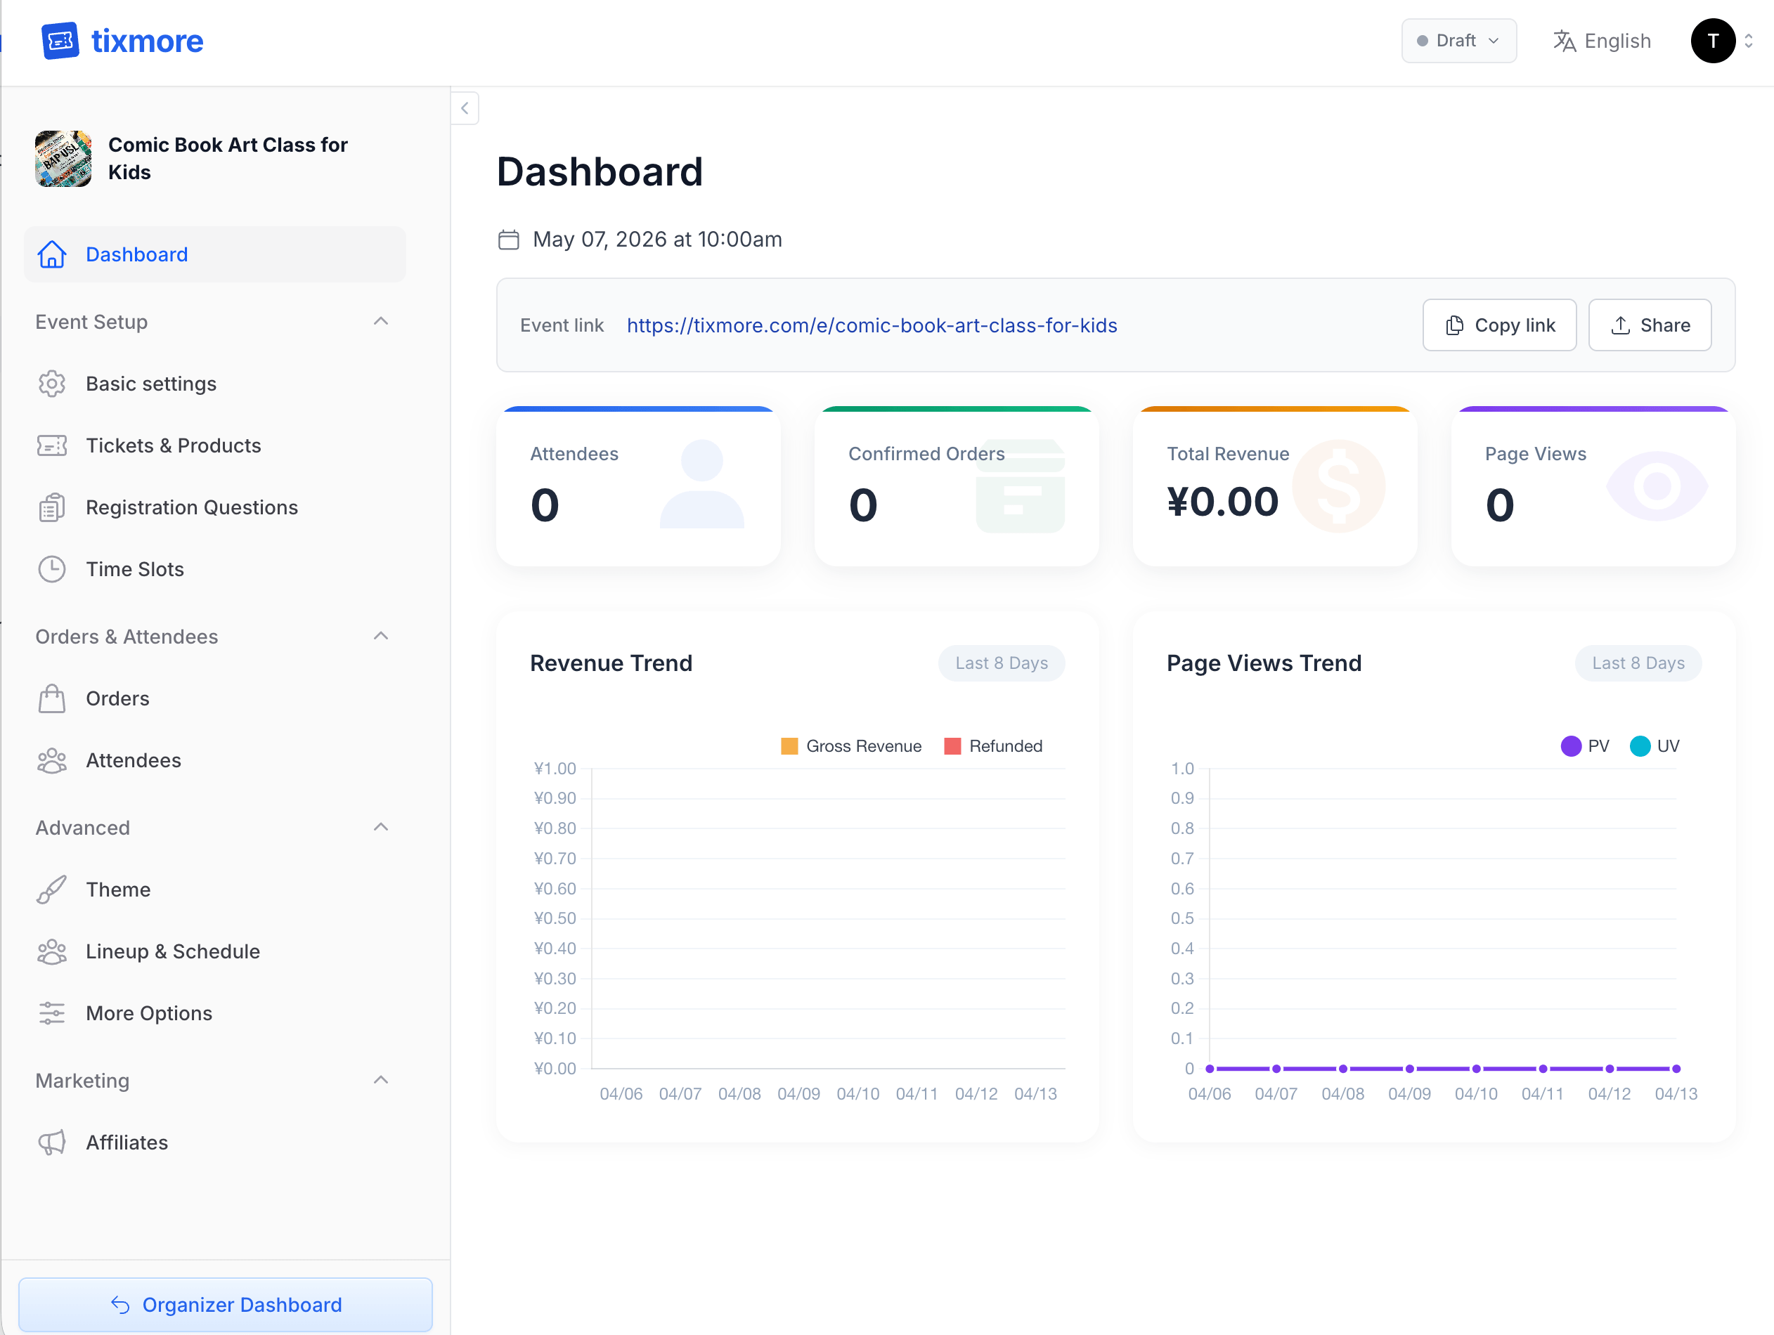Open Affiliates via the megaphone icon

(51, 1142)
